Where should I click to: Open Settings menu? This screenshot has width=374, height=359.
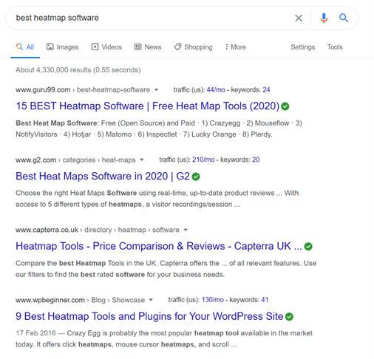(303, 47)
